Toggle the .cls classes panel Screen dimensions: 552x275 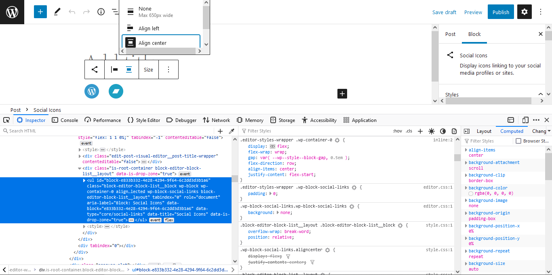[x=409, y=131]
